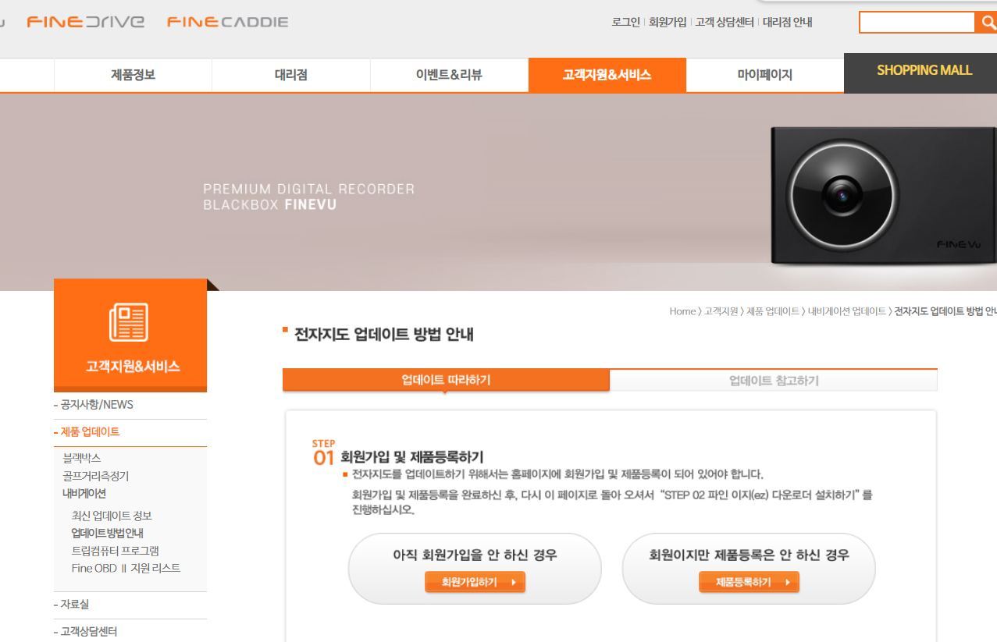The image size is (997, 642).
Task: Open the 이벤트&리뷰 menu
Action: point(449,74)
